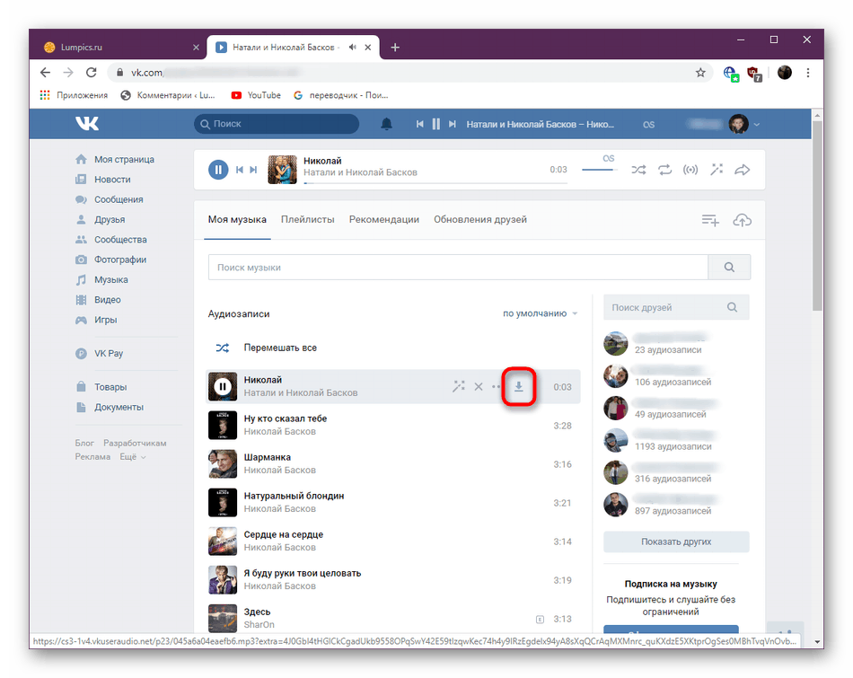Switch to the Lumpics.ru browser tab
The image size is (853, 678).
[x=121, y=48]
